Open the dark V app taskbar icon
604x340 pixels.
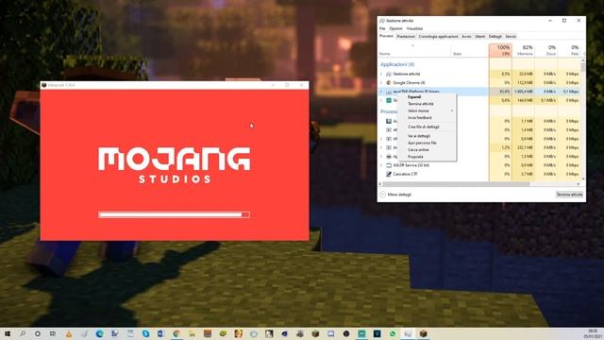pyautogui.click(x=377, y=333)
